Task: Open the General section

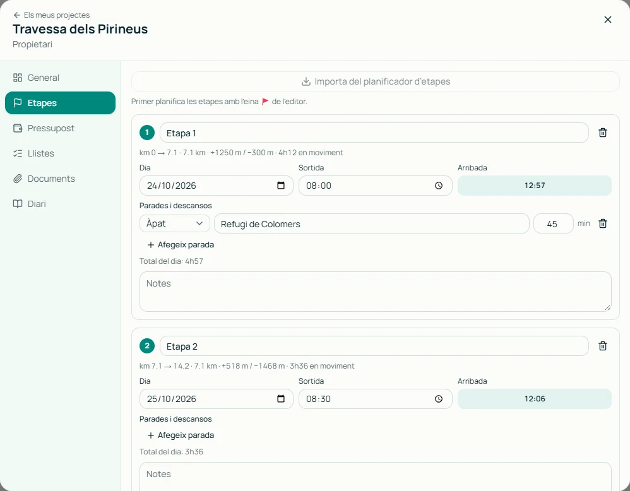Action: pyautogui.click(x=60, y=78)
